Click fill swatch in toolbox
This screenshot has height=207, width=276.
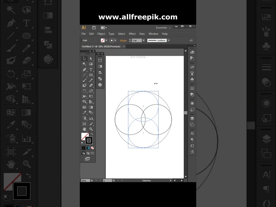(x=85, y=137)
